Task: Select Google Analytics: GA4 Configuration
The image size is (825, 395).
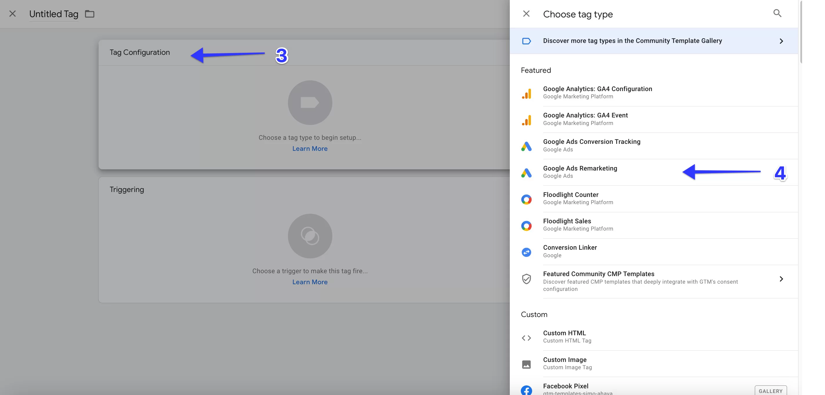Action: 654,93
